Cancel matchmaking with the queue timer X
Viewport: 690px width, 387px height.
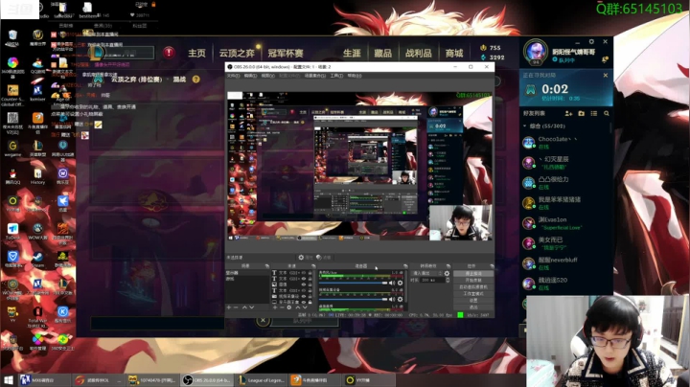pos(606,76)
